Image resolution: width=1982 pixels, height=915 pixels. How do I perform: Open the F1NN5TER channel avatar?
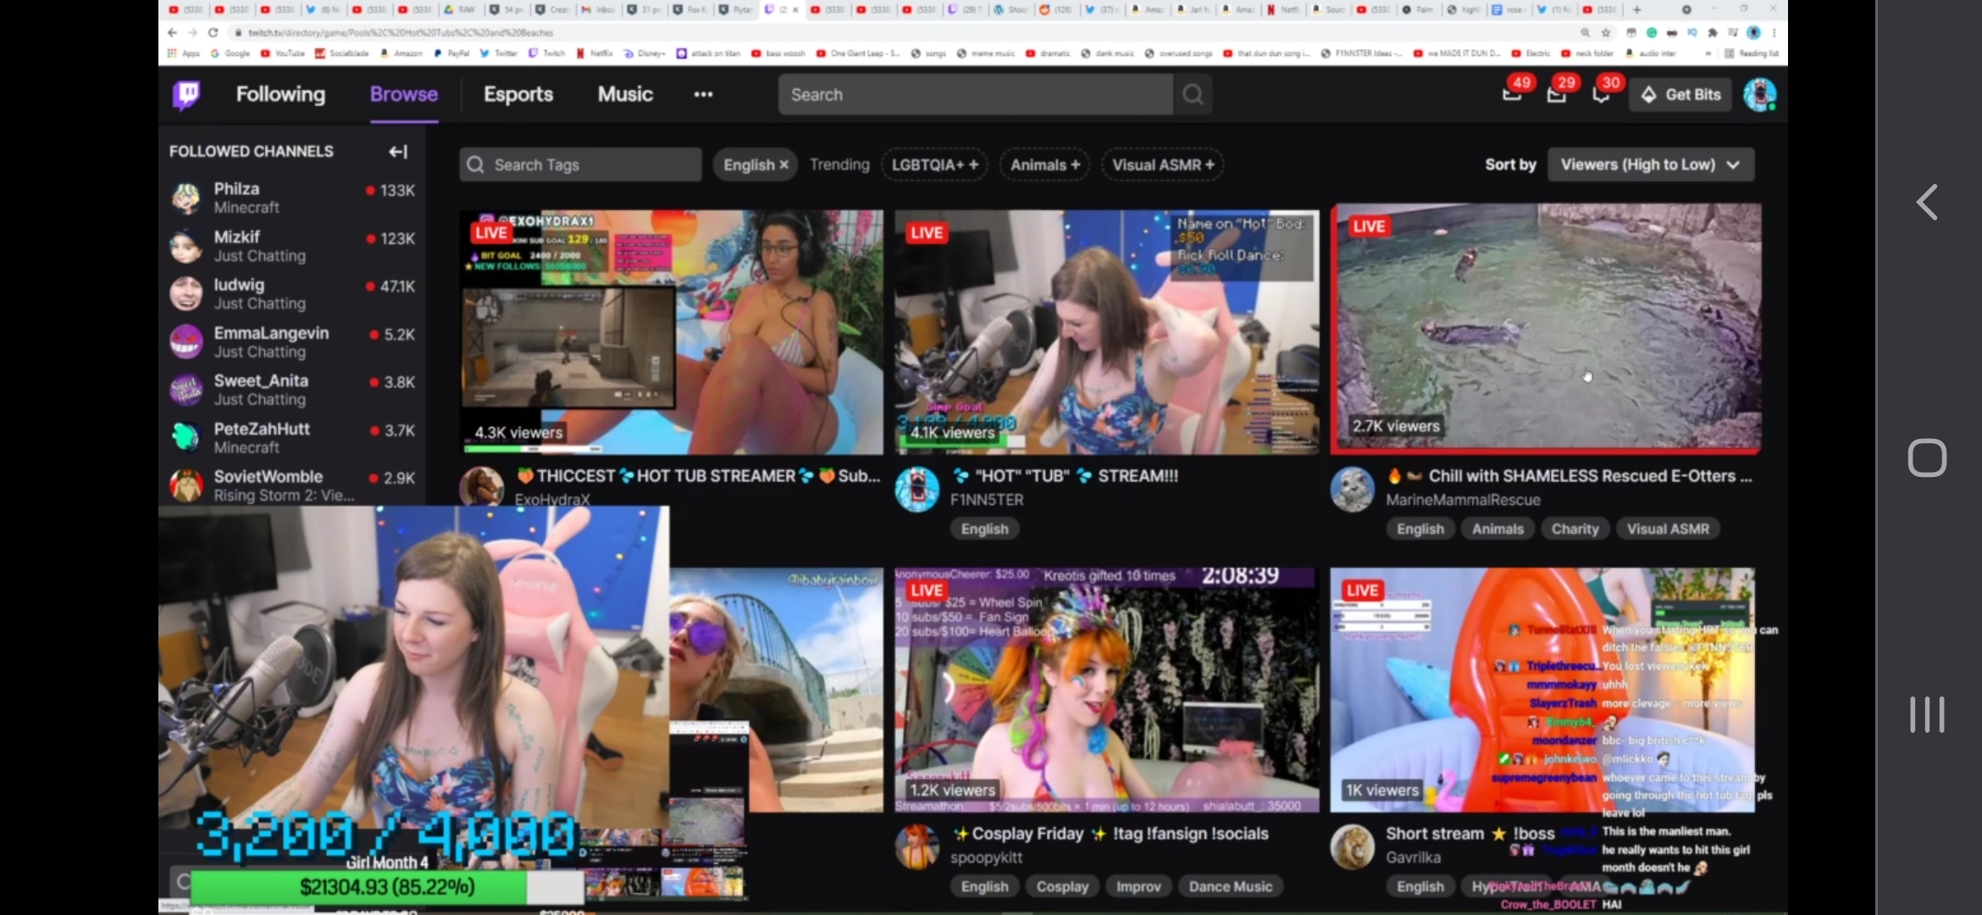pos(917,490)
